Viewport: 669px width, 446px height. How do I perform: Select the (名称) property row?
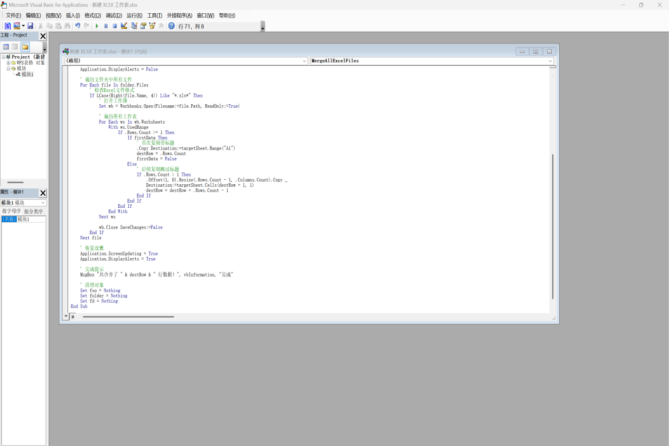coord(9,219)
